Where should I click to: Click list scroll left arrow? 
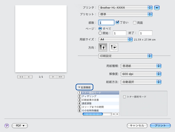(114, 114)
